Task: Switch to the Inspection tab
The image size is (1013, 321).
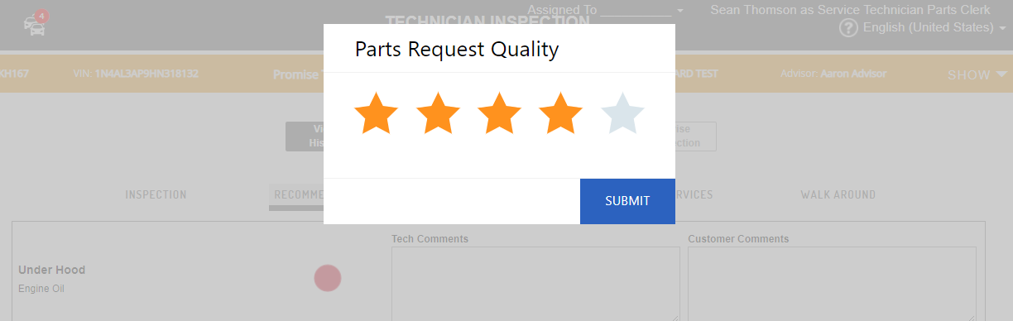Action: 156,195
